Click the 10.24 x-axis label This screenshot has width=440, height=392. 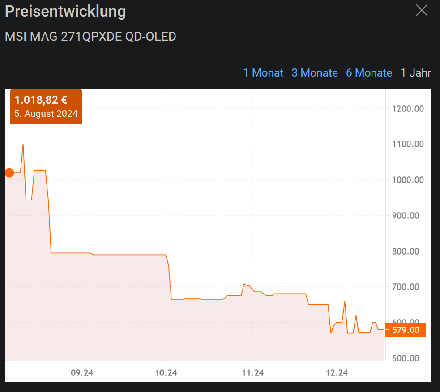(x=166, y=372)
